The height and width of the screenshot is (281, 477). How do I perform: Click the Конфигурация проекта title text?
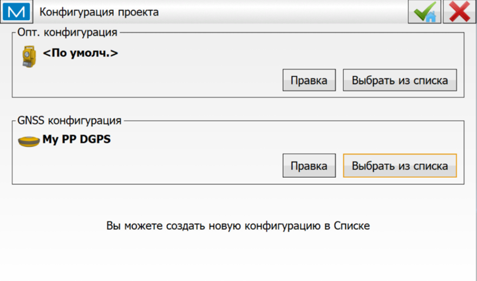pyautogui.click(x=99, y=12)
